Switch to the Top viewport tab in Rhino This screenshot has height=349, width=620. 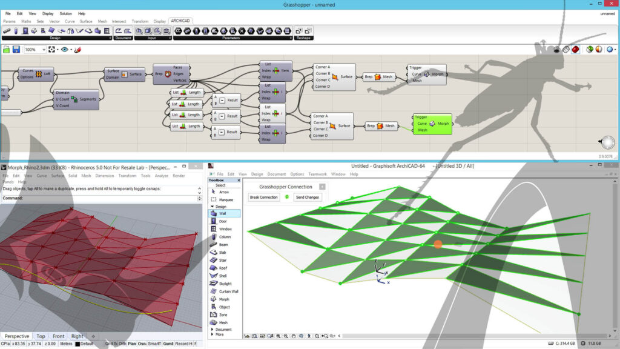pos(41,336)
